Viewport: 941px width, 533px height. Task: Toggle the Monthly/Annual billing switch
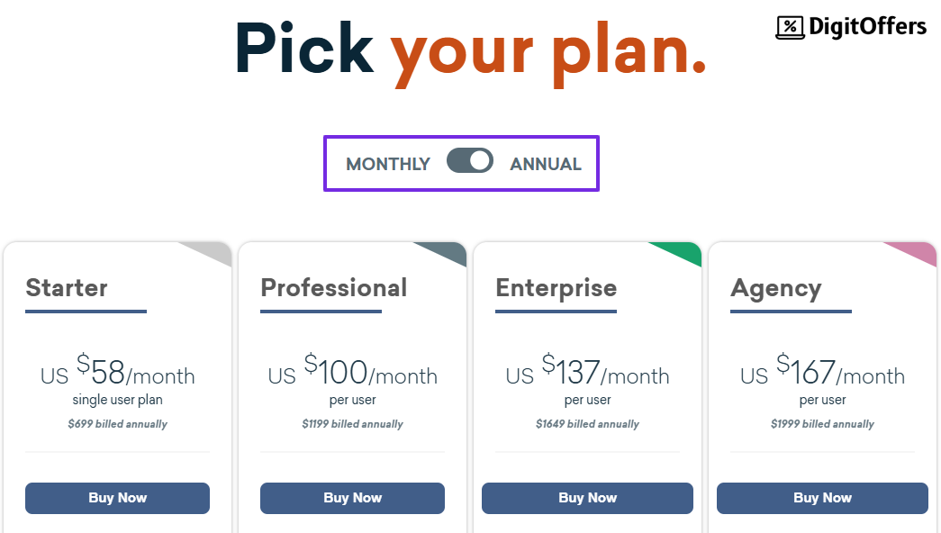pyautogui.click(x=469, y=161)
